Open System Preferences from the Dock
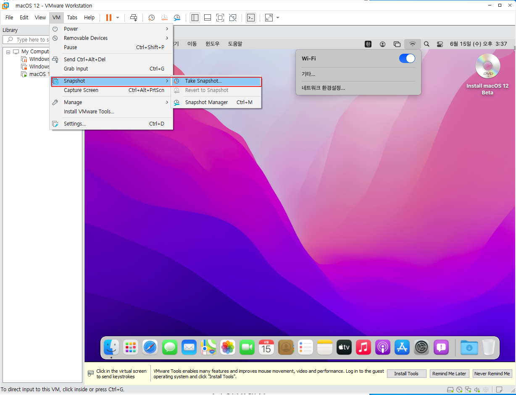Image resolution: width=516 pixels, height=395 pixels. coord(421,347)
